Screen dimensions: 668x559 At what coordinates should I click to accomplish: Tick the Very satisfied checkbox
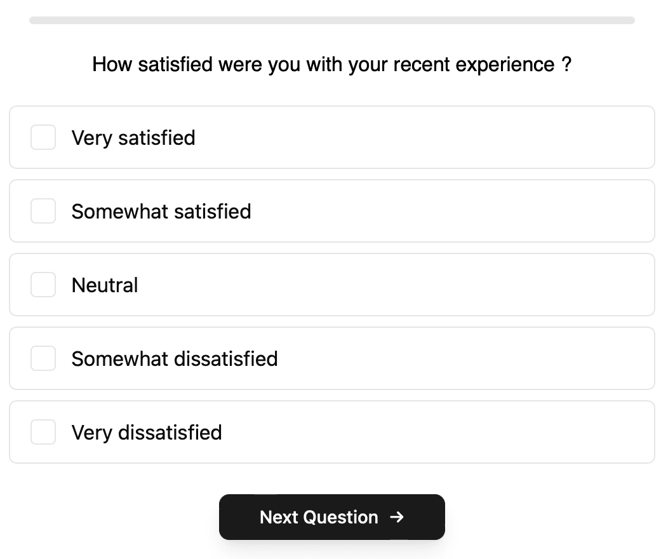tap(43, 137)
